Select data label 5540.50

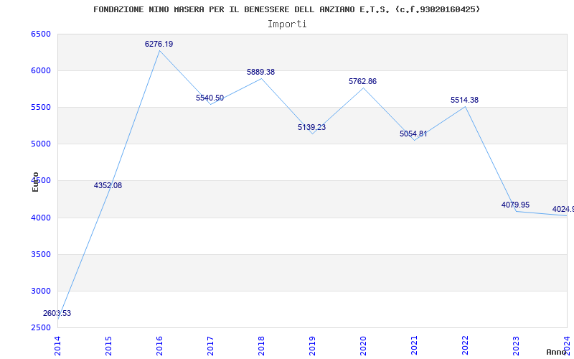click(210, 98)
